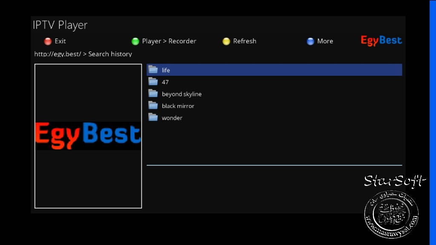Image resolution: width=436 pixels, height=245 pixels.
Task: Open the folder icon beside "beyond skyline"
Action: [153, 93]
